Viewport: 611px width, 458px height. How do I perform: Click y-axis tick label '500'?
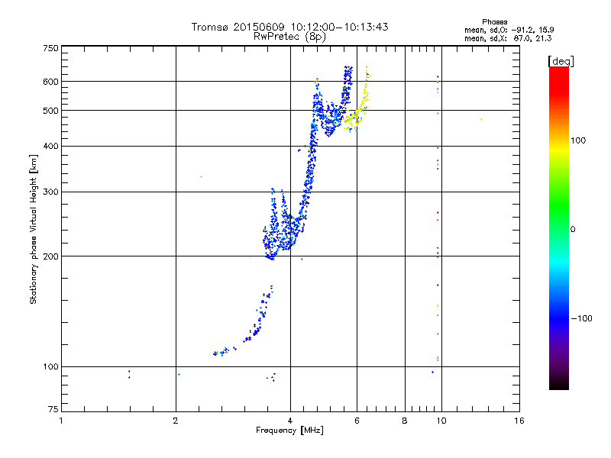[50, 111]
